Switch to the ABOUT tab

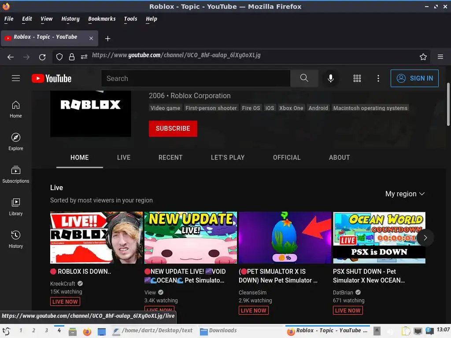coord(340,158)
